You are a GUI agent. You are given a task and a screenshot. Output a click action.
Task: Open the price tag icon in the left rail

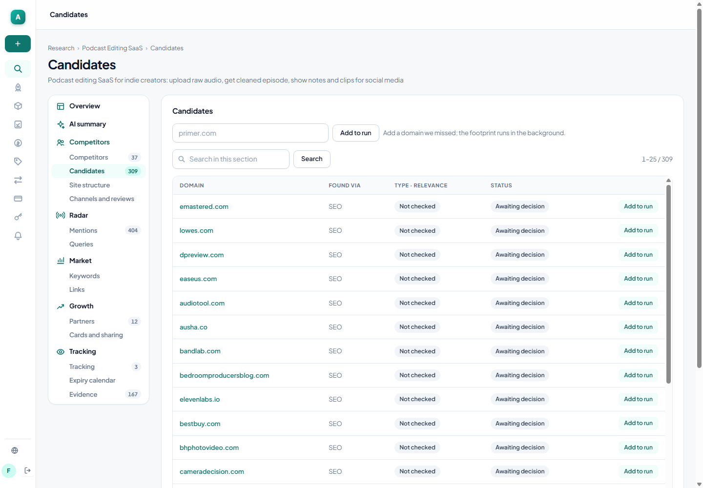[x=18, y=162]
